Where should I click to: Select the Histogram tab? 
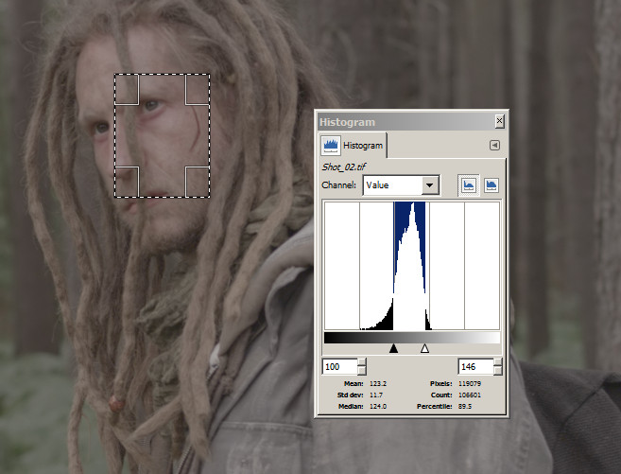(x=363, y=146)
